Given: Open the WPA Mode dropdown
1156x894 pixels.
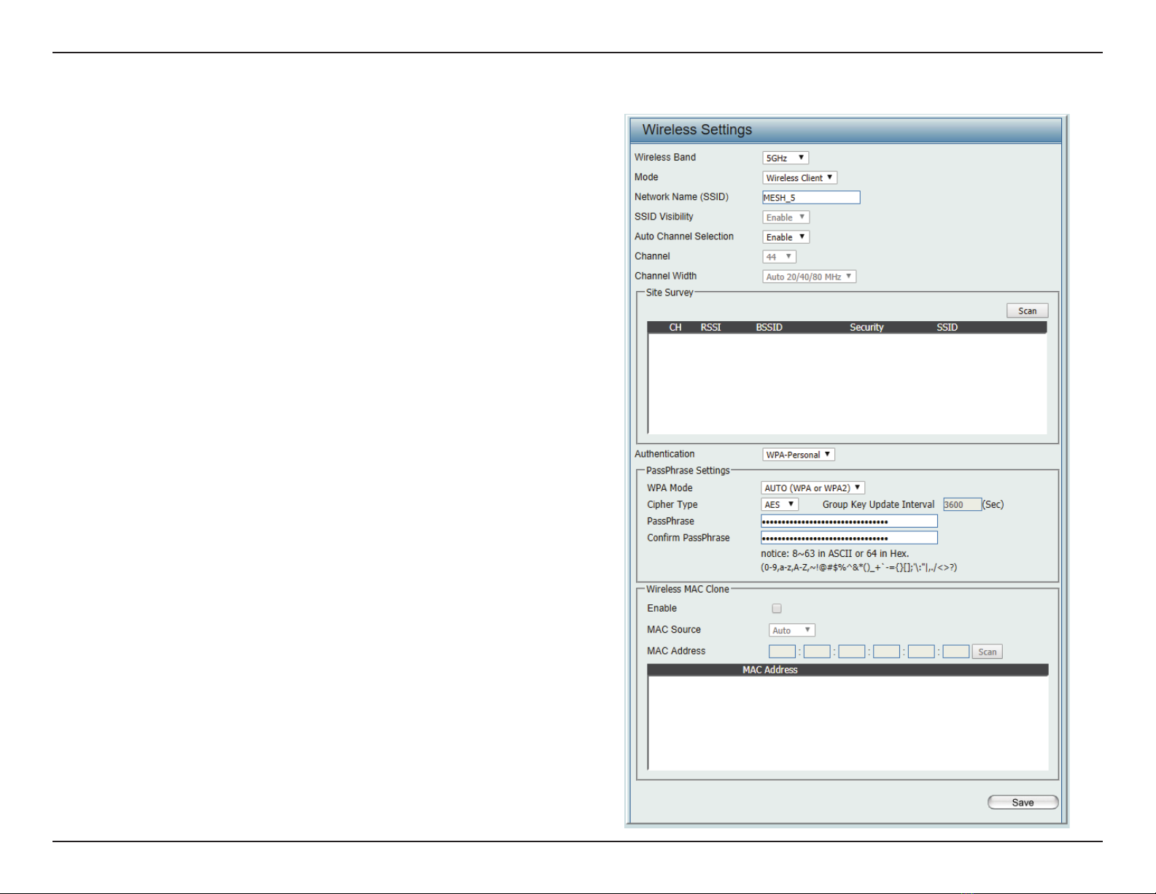Looking at the screenshot, I should click(812, 488).
